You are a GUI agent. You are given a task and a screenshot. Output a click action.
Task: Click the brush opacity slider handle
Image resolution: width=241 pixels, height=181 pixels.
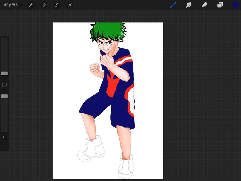pos(5,96)
